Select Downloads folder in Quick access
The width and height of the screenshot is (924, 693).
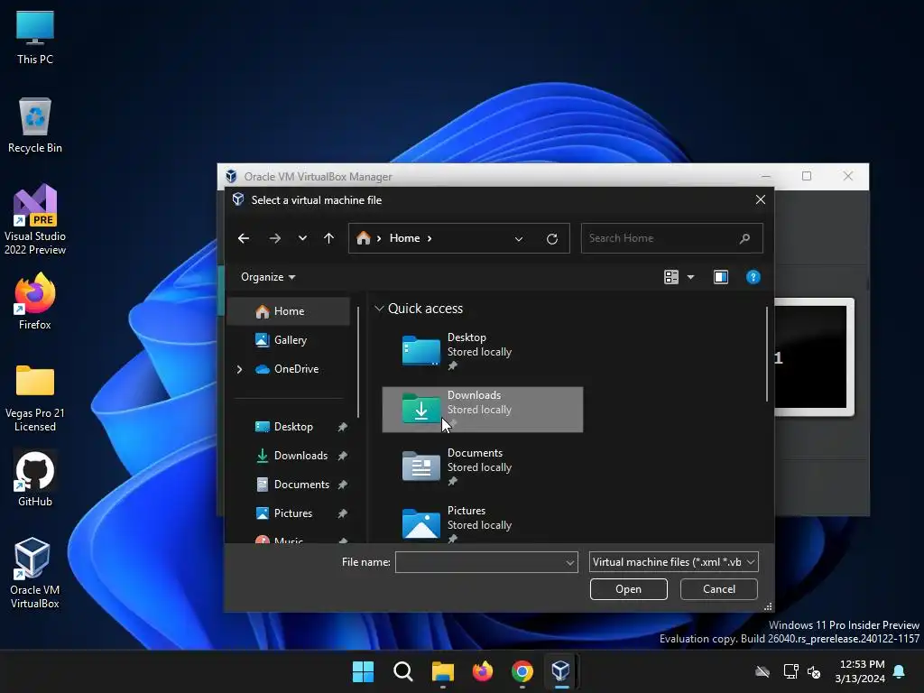pos(482,410)
